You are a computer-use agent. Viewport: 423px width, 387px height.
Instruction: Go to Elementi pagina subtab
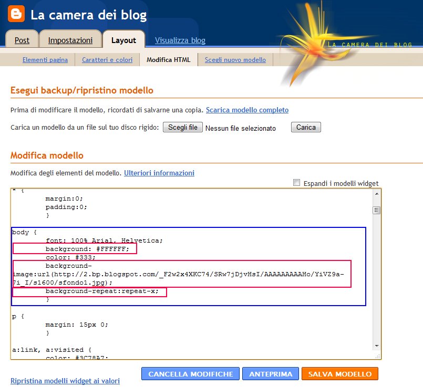pyautogui.click(x=45, y=59)
